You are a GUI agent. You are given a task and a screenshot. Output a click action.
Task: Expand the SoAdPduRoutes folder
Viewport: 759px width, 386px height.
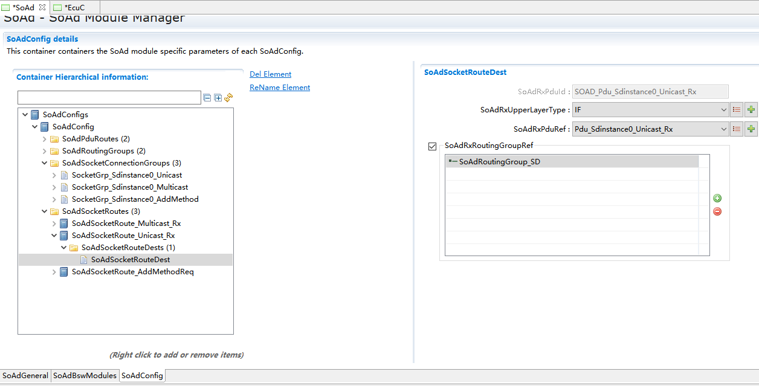[x=45, y=139]
